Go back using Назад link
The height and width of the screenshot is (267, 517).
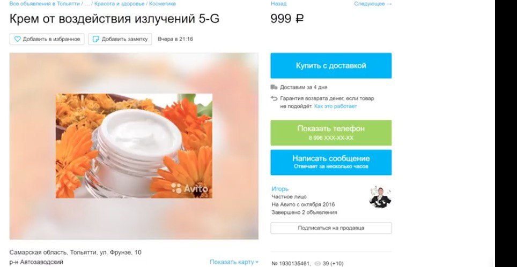(x=279, y=4)
